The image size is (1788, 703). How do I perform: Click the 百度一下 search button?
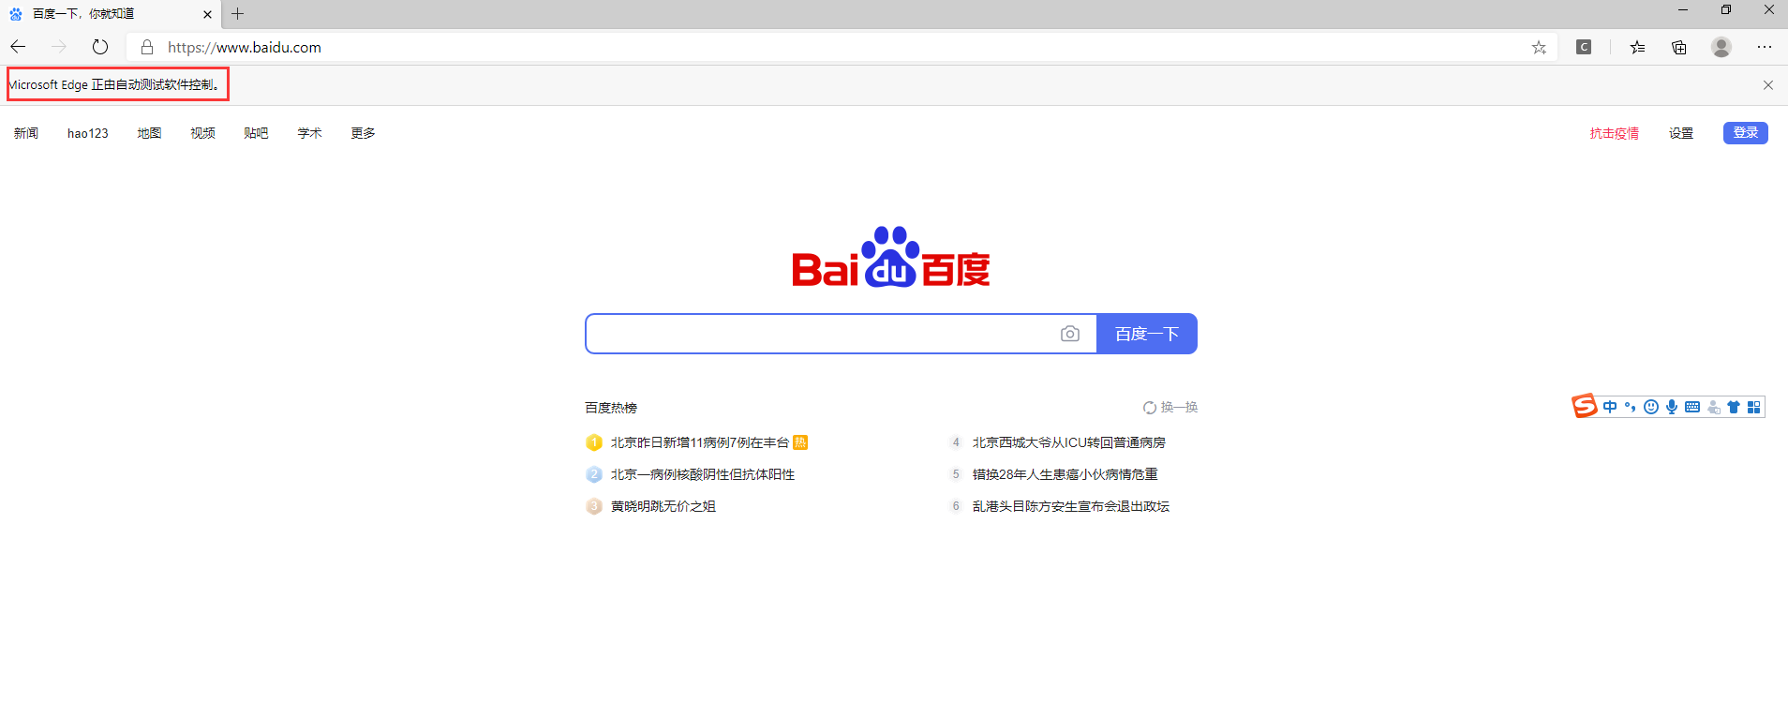(x=1147, y=334)
